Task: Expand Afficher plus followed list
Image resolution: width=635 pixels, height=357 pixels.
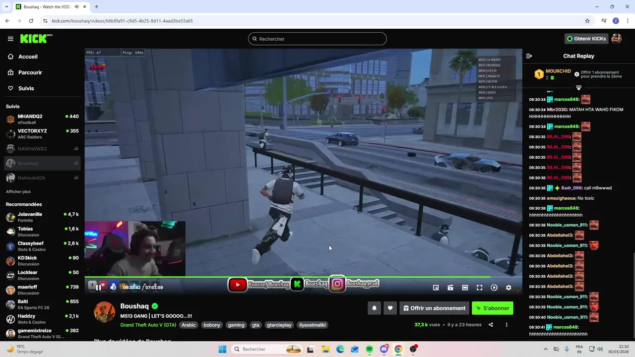Action: pos(18,191)
